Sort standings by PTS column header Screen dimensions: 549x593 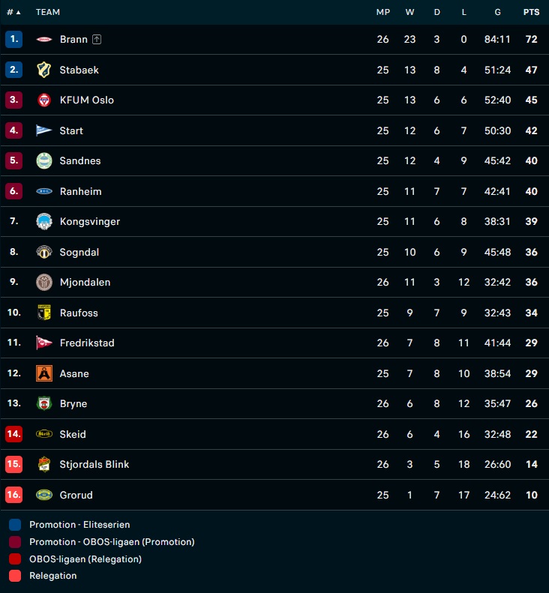(x=531, y=12)
